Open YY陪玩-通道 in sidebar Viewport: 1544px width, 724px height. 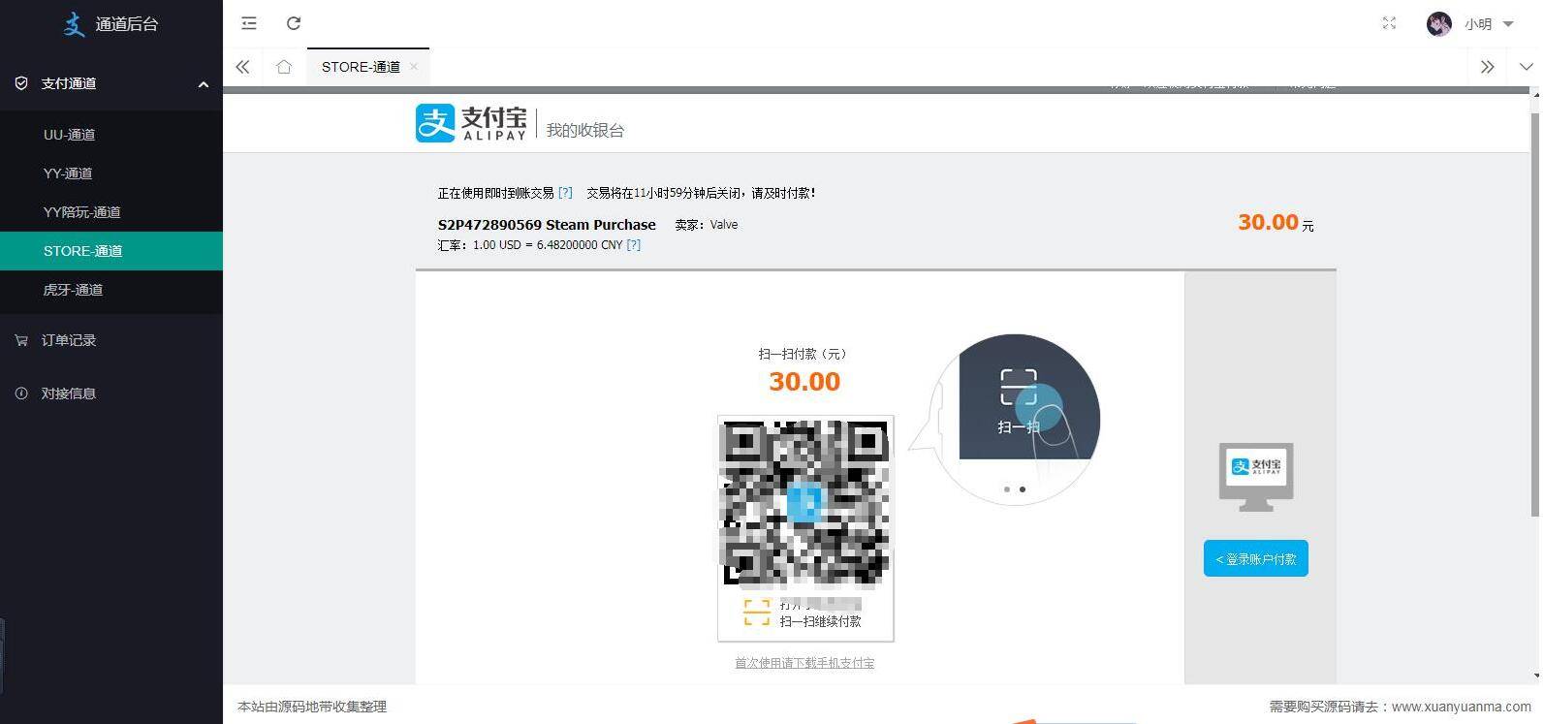tap(111, 212)
